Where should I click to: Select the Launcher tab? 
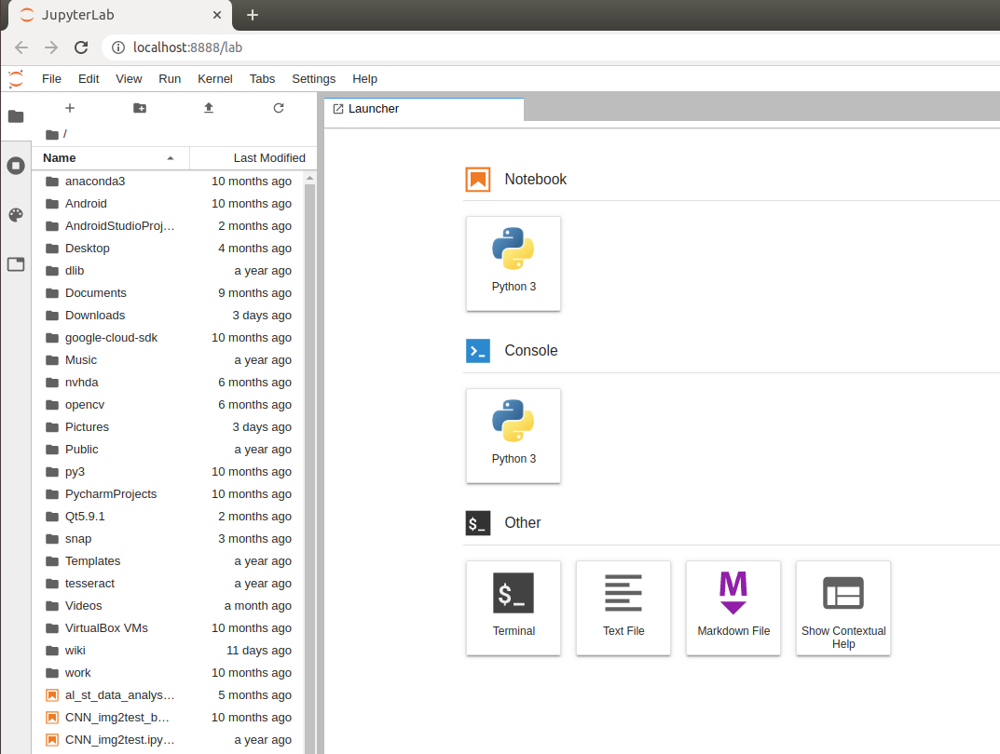(424, 109)
